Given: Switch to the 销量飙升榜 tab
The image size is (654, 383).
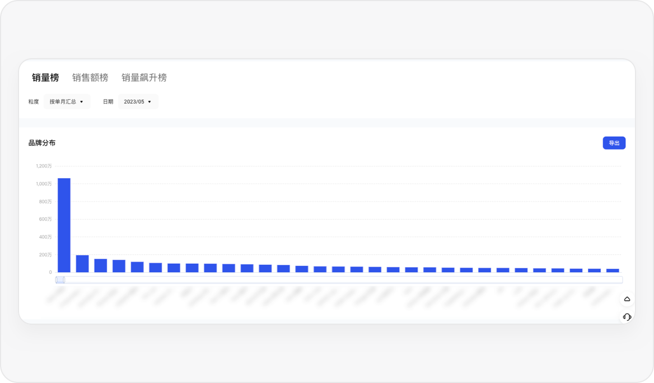Looking at the screenshot, I should [144, 78].
